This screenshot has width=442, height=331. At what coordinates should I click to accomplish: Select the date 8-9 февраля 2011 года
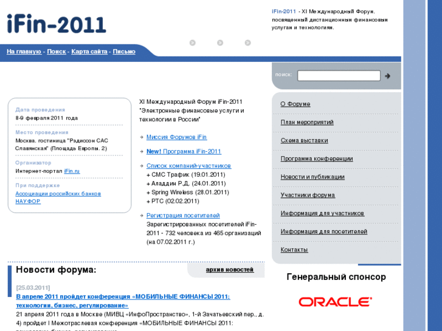(x=47, y=118)
